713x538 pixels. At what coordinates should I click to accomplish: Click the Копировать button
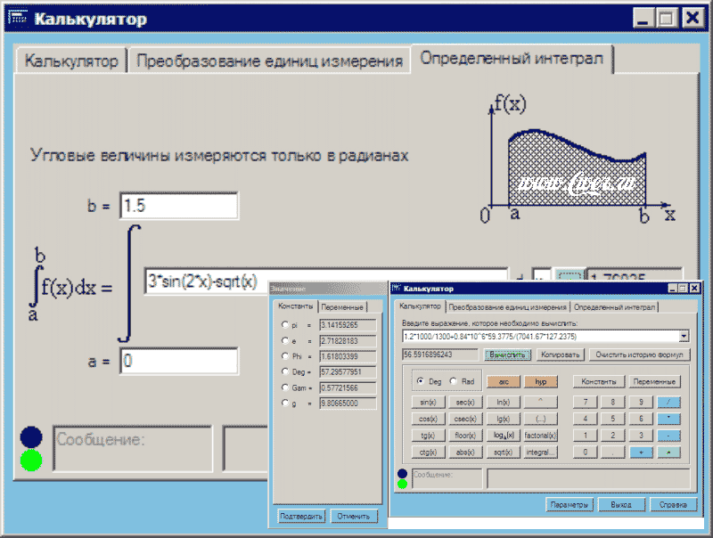[560, 355]
